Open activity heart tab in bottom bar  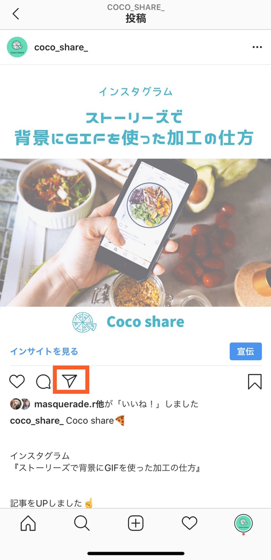pos(190,524)
